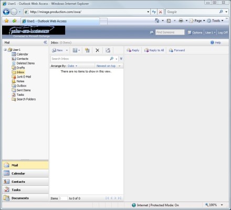
Task: Go to next page navigation icon
Action: (115, 198)
